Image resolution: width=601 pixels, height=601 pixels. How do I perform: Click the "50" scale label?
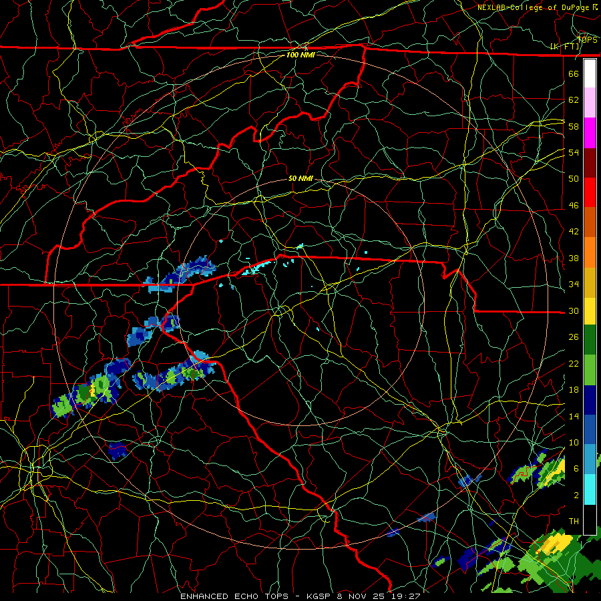(x=574, y=178)
